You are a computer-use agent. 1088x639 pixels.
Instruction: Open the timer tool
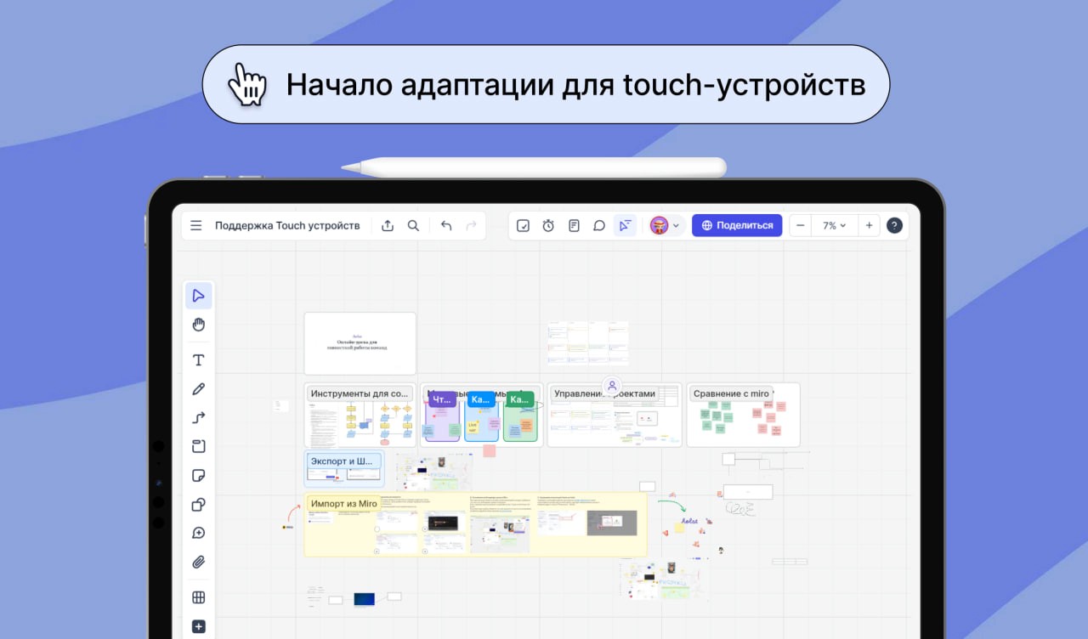point(549,225)
